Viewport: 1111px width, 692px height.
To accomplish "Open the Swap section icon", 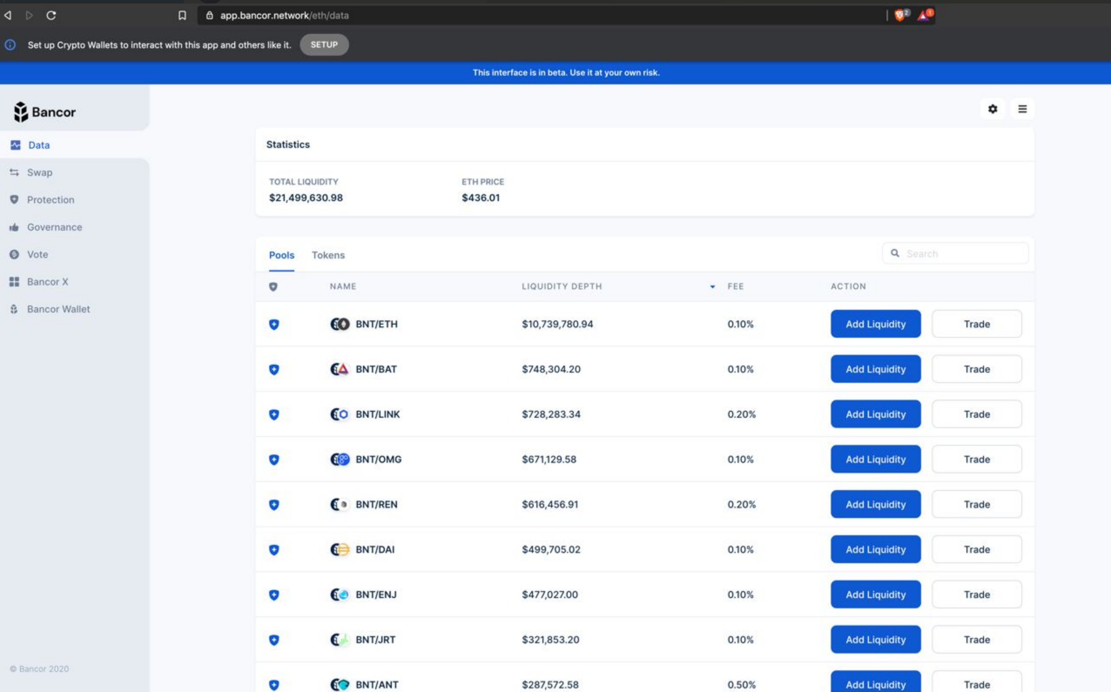I will (14, 172).
